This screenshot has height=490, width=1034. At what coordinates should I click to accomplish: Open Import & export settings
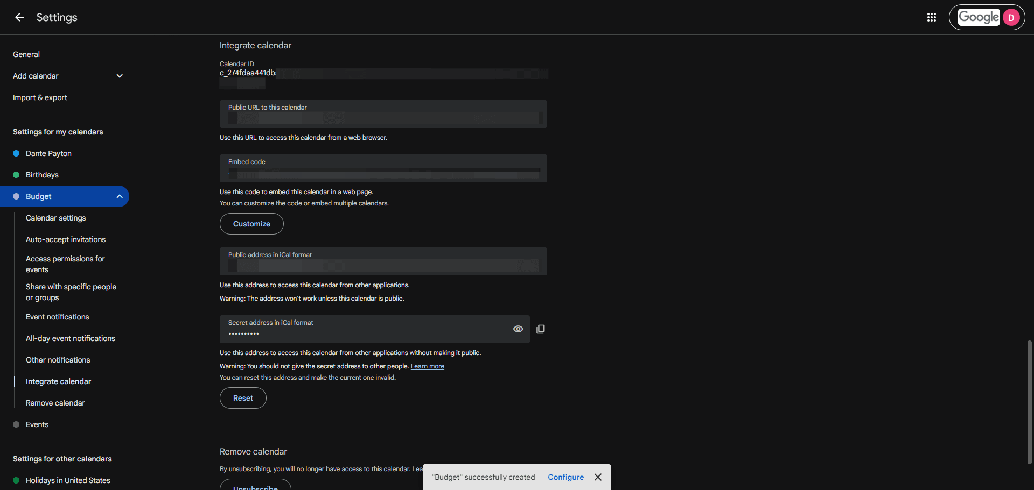click(40, 97)
